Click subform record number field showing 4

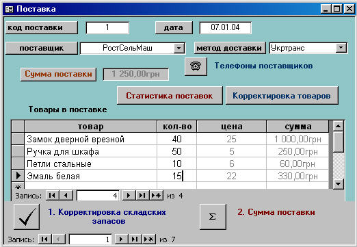tap(98, 196)
